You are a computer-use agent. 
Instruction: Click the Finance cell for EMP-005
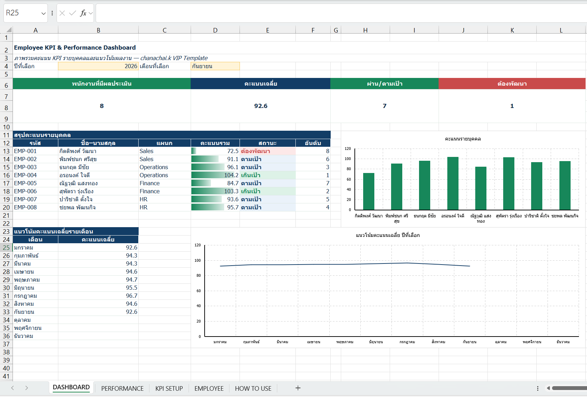[x=164, y=183]
